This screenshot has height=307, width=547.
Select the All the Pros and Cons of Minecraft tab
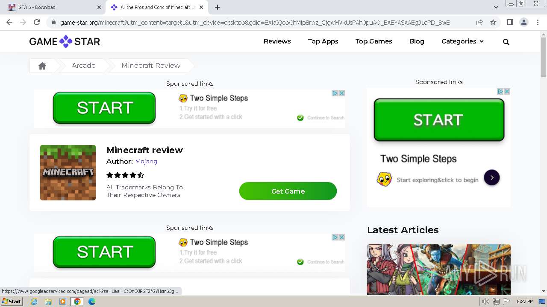(157, 7)
